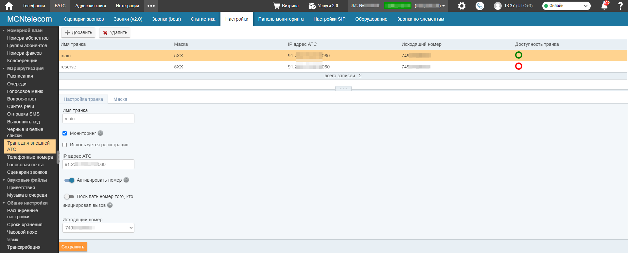Click the panel splitter handle with dots
This screenshot has width=628, height=253.
(x=343, y=89)
